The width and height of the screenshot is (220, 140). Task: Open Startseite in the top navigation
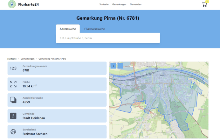point(104,4)
